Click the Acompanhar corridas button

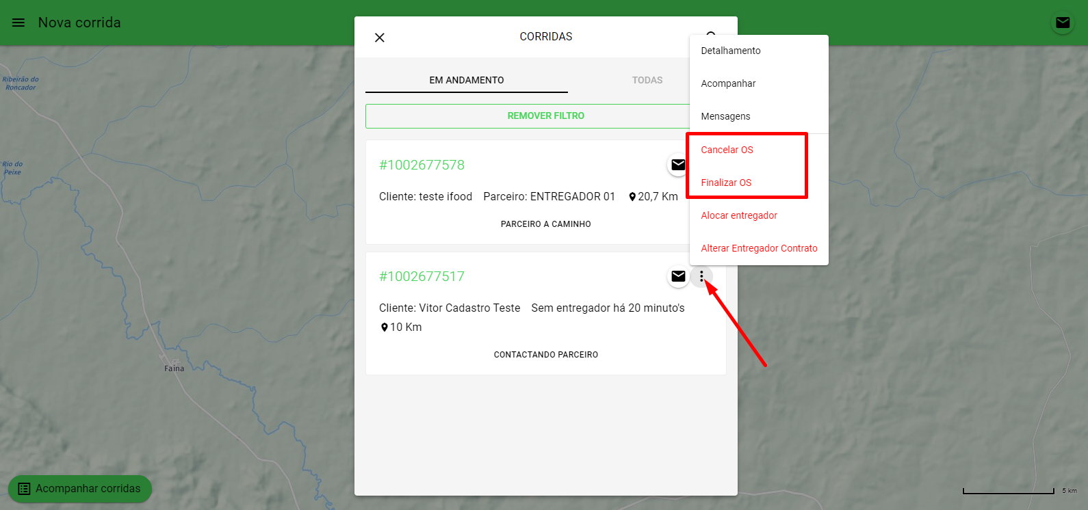[80, 489]
